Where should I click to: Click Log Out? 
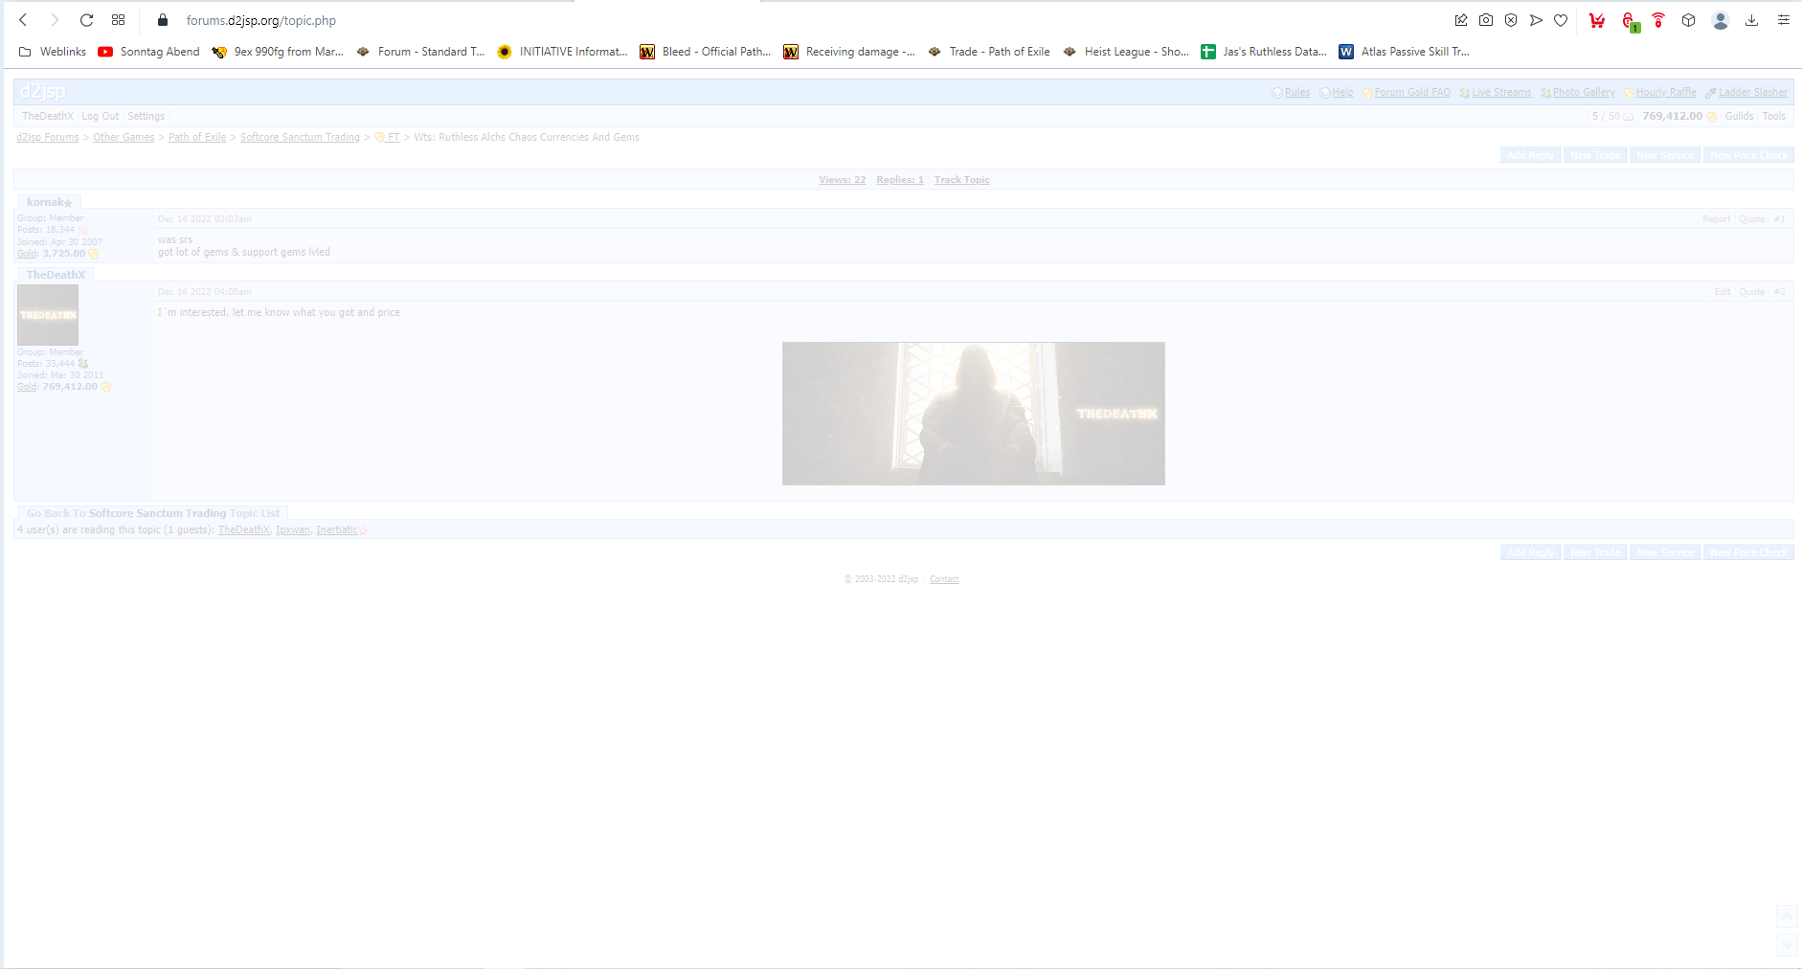[x=101, y=116]
